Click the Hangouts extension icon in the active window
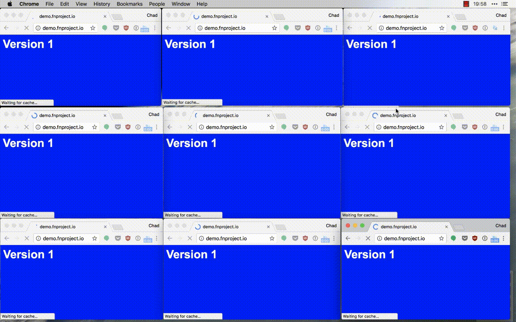This screenshot has height=322, width=516. point(453,238)
